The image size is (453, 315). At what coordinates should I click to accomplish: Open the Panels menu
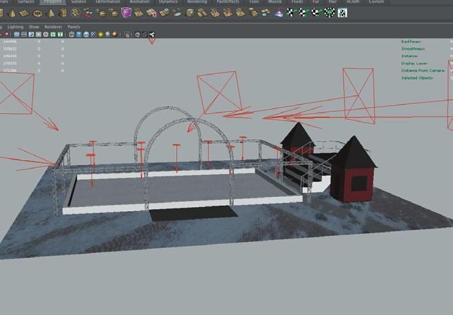(74, 27)
